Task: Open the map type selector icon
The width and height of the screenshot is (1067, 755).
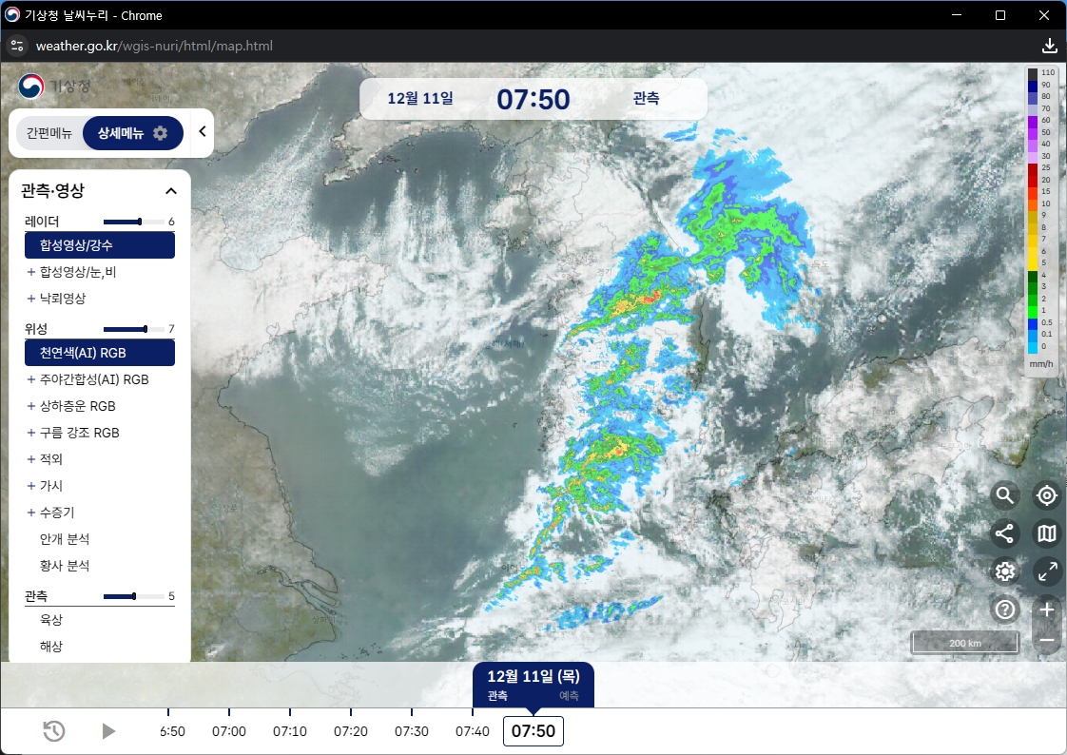Action: (1047, 533)
